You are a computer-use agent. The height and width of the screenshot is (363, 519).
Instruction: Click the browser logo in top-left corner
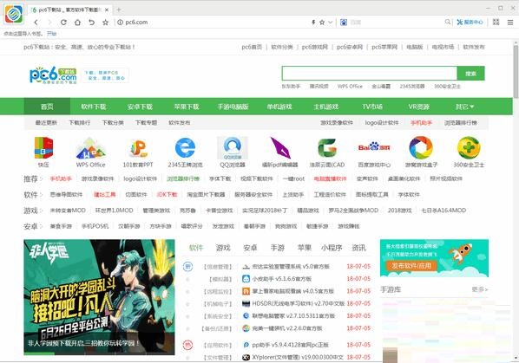pyautogui.click(x=14, y=14)
